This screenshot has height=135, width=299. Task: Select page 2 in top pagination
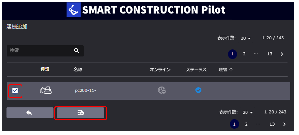tap(244, 54)
